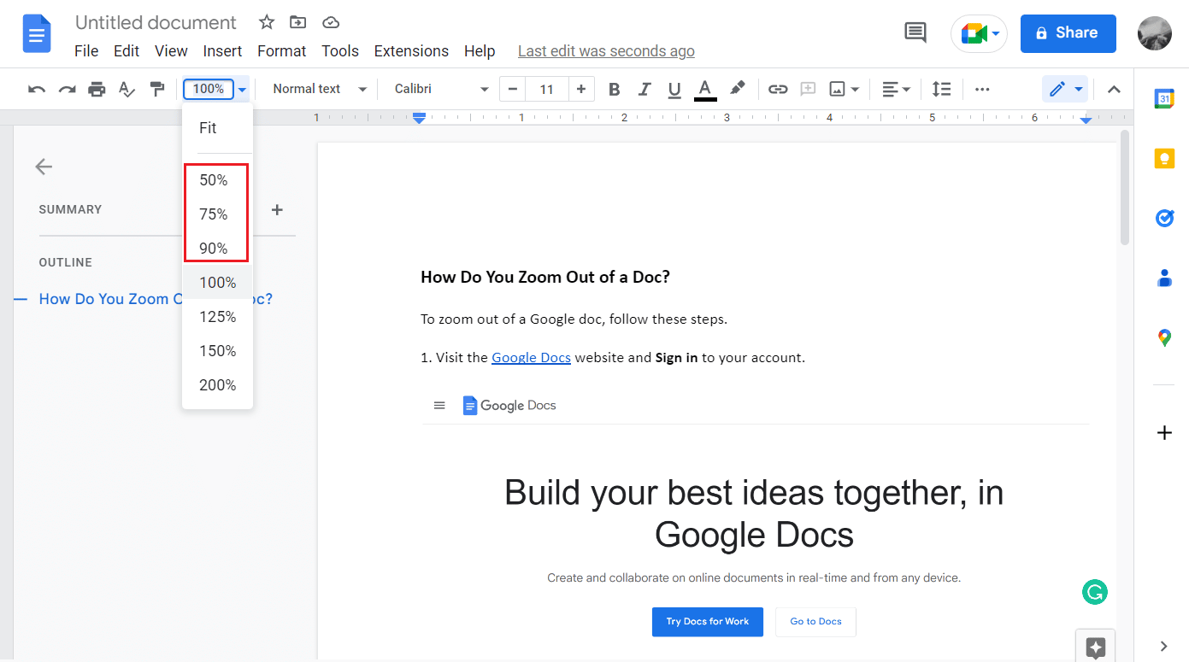Open the Google Docs hyperlink in text
The image size is (1189, 662).
[x=531, y=358]
